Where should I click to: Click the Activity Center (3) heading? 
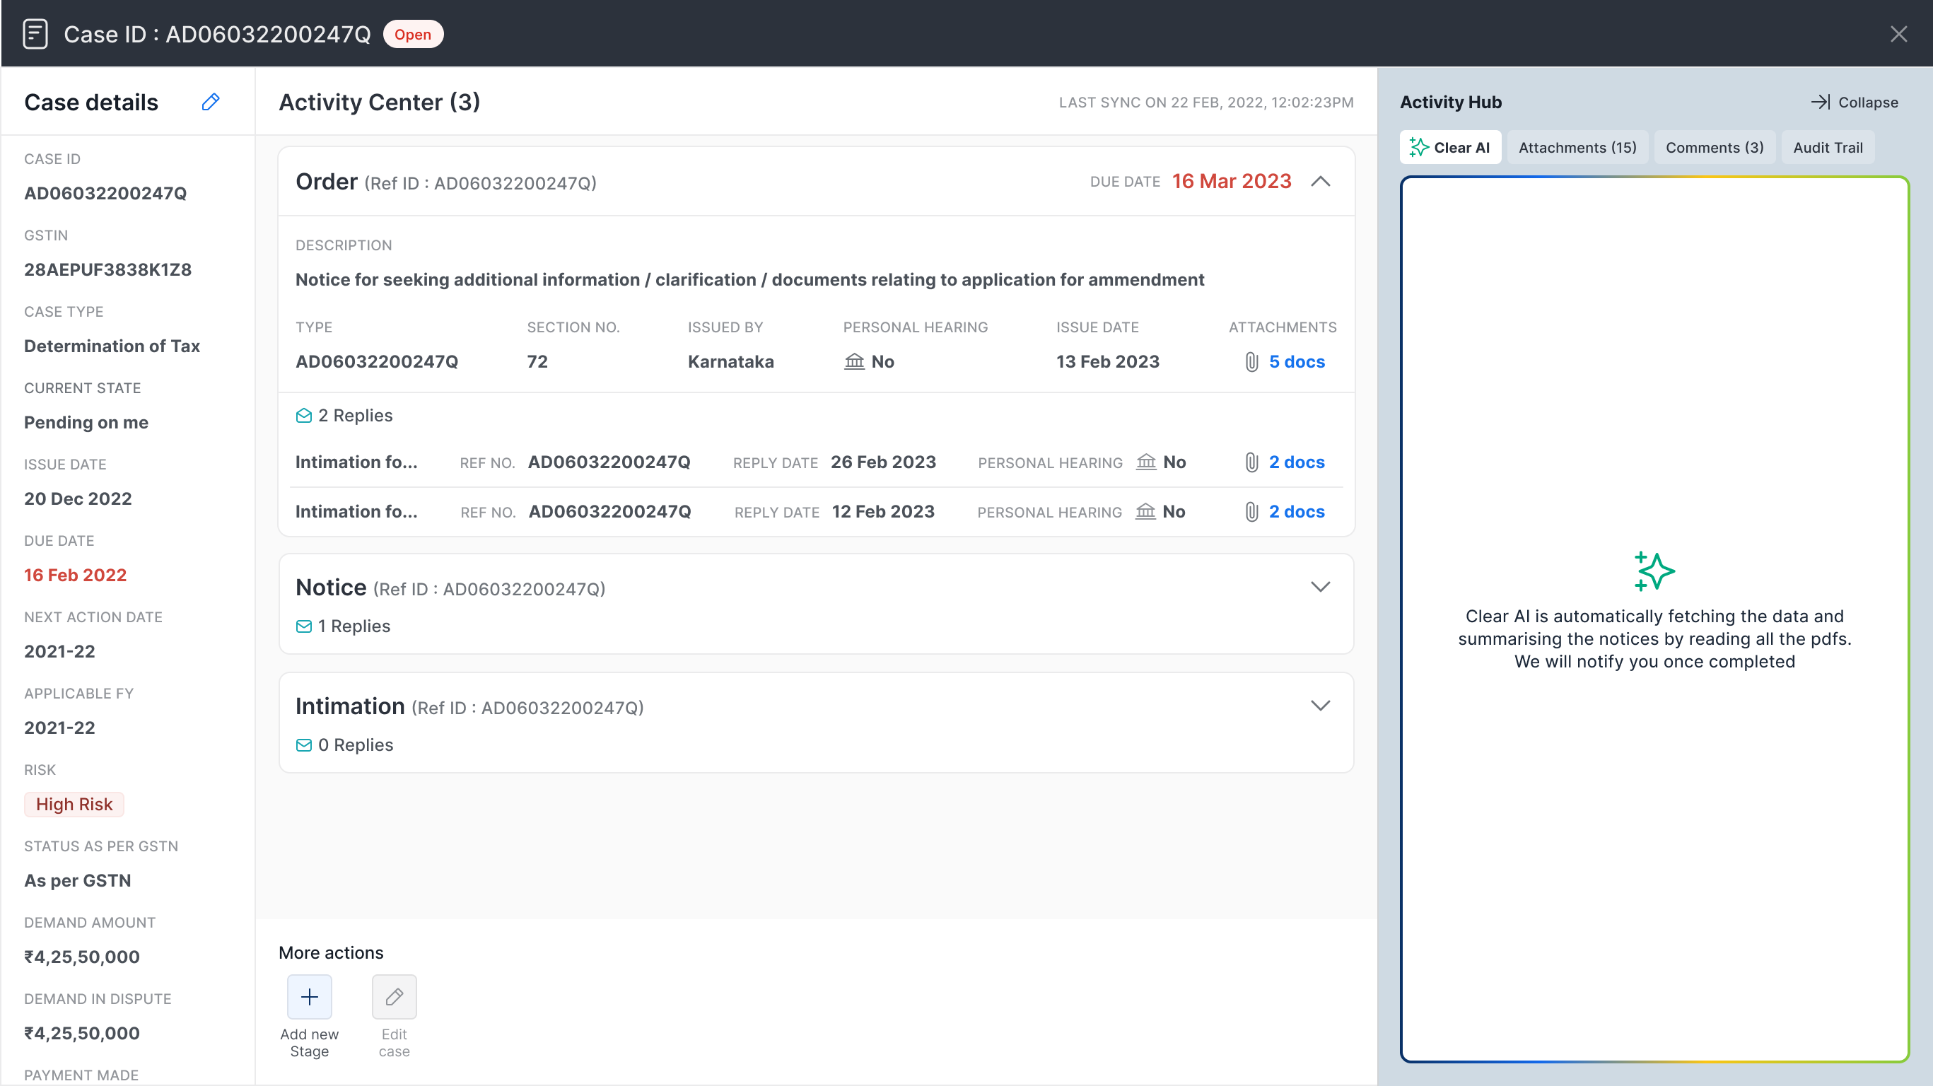point(379,102)
